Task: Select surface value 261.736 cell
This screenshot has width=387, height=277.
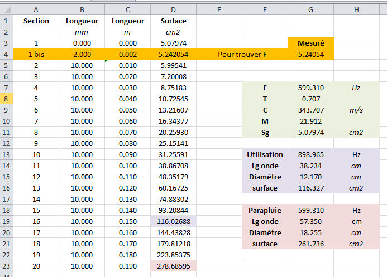Action: coord(310,244)
